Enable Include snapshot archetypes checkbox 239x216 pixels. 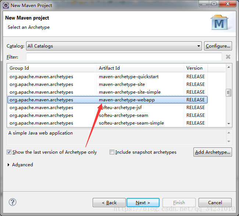tap(112, 152)
